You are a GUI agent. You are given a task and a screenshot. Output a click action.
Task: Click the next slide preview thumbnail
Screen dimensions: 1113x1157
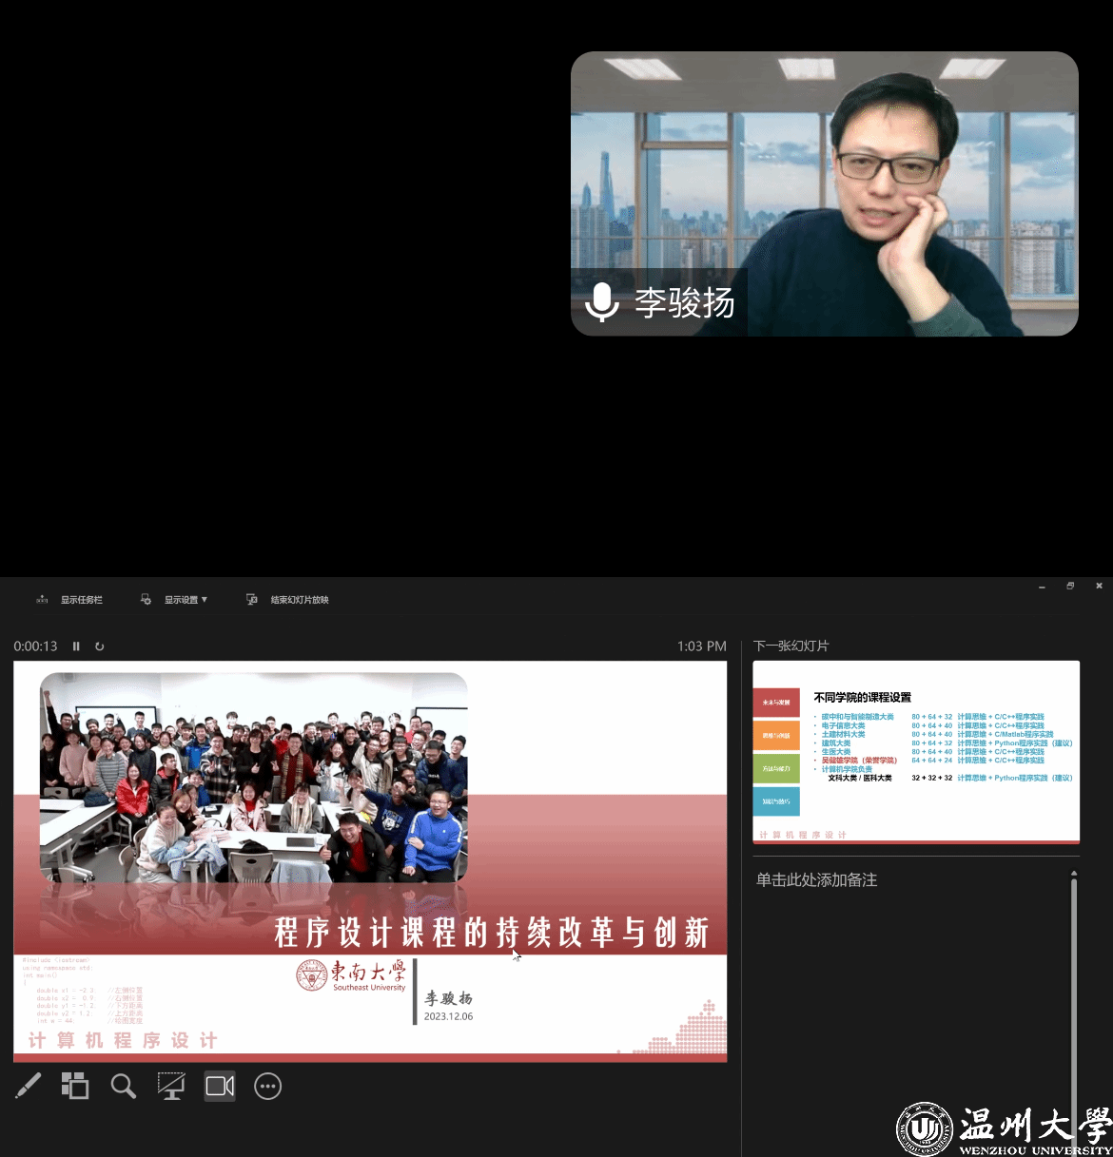tap(916, 752)
